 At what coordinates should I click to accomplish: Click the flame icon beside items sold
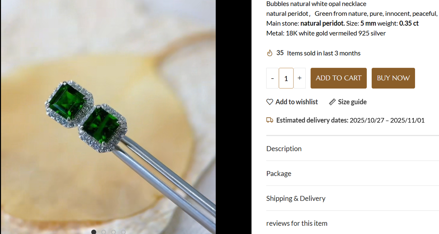270,53
